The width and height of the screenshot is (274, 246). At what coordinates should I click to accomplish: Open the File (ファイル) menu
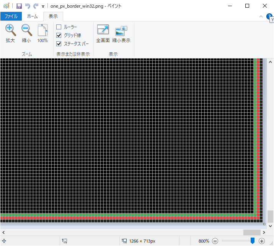pyautogui.click(x=11, y=16)
